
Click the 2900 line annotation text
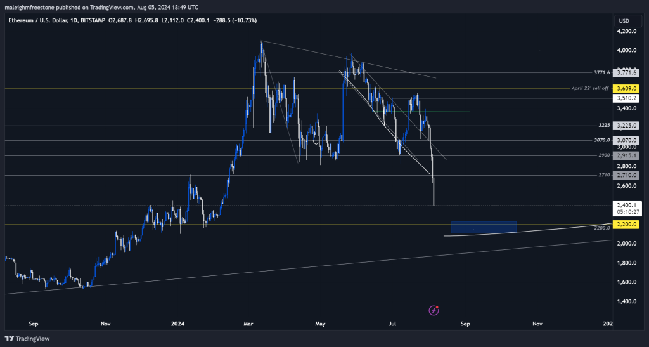(604, 155)
